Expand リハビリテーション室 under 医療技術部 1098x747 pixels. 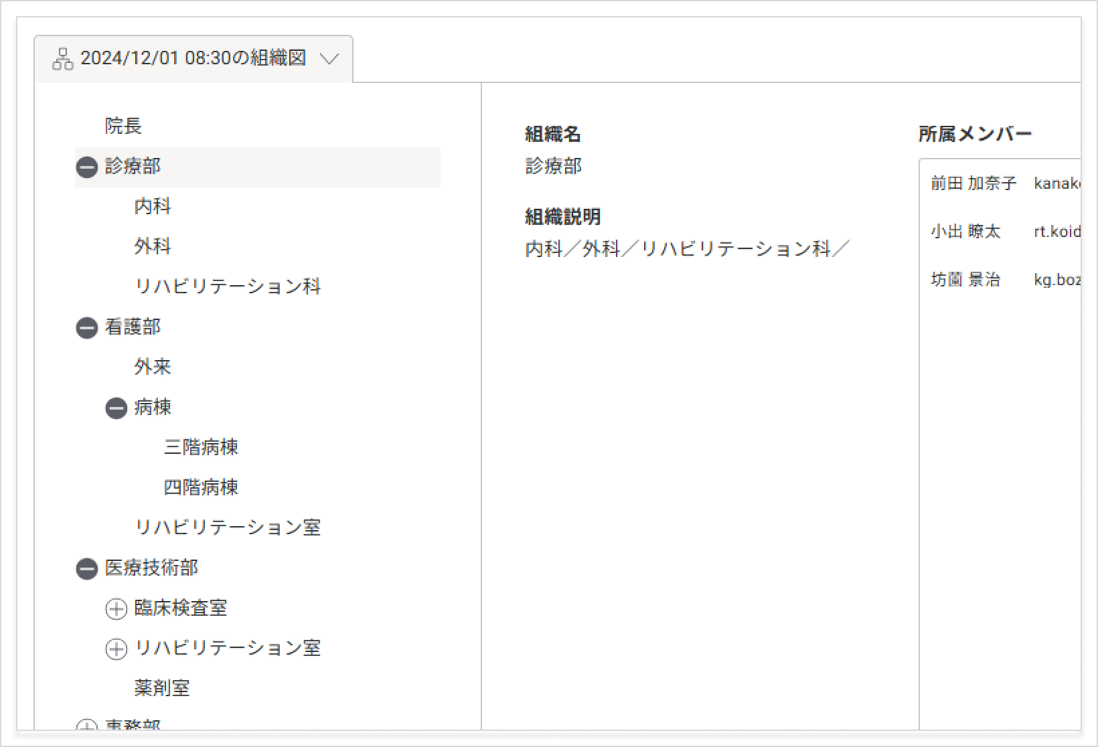pyautogui.click(x=116, y=649)
